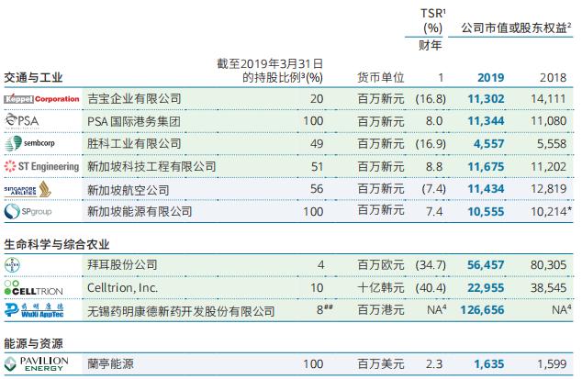Click the 截至2019年3月31日 header text
This screenshot has width=582, height=379.
270,64
